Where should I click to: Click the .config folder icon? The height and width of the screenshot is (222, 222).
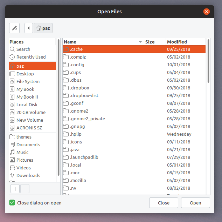66,65
